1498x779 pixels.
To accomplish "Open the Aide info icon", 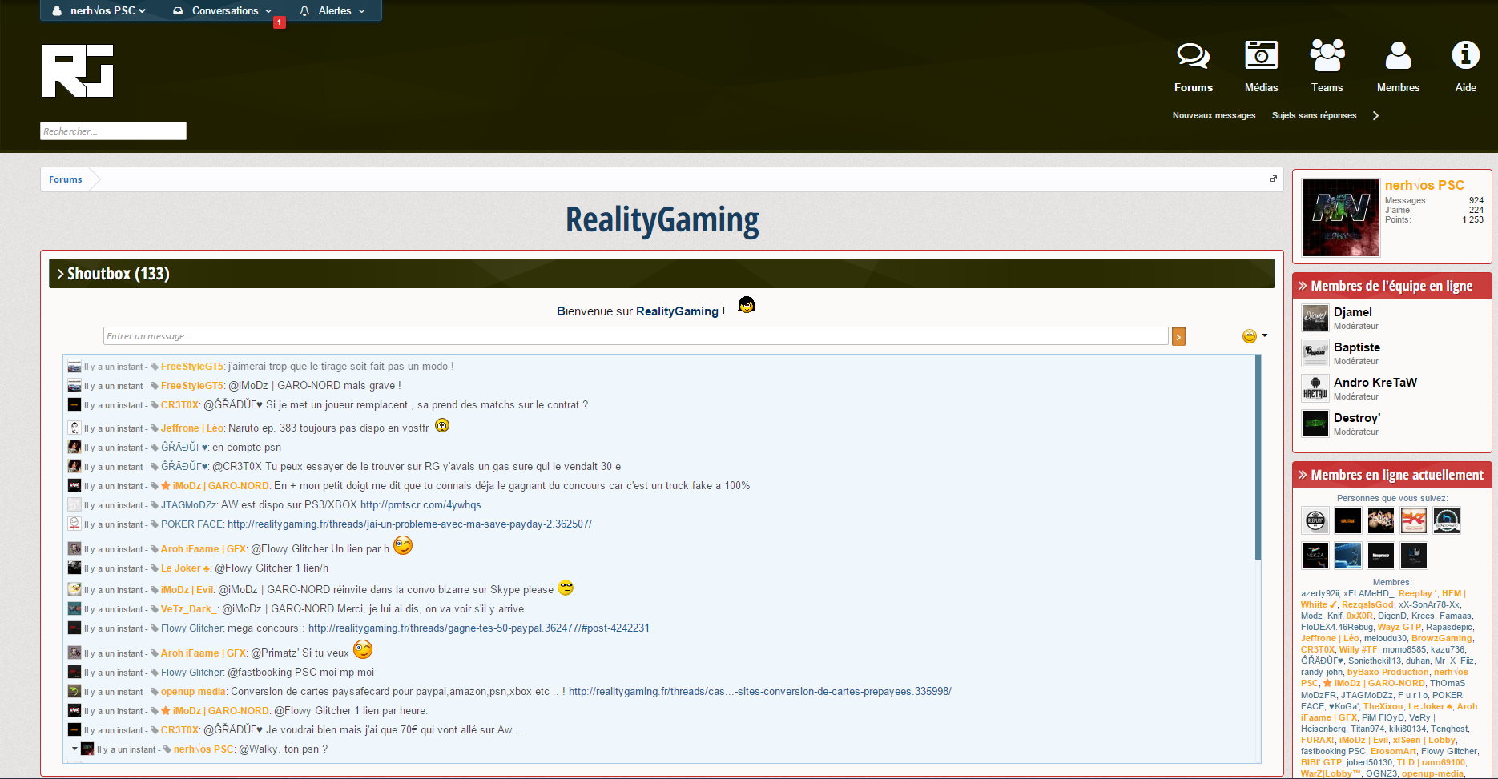I will click(1465, 55).
